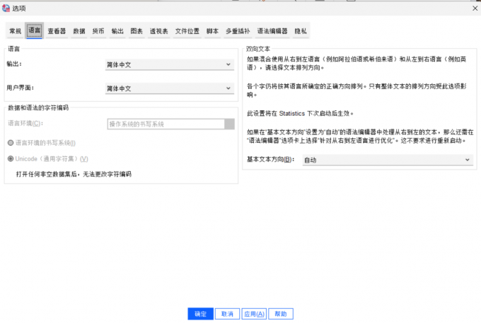Click the SPSS icon in the title bar
481x323 pixels.
click(x=6, y=8)
